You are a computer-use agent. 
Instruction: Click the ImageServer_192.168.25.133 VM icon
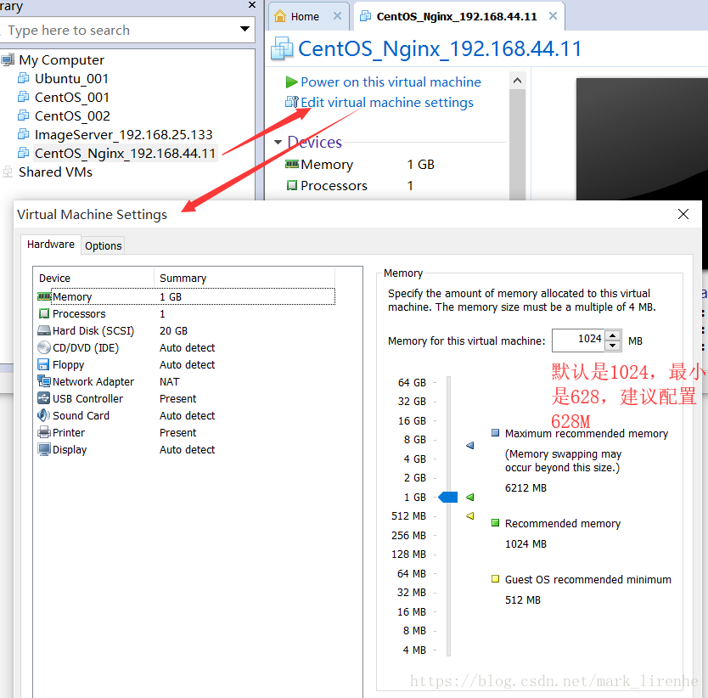pos(23,135)
